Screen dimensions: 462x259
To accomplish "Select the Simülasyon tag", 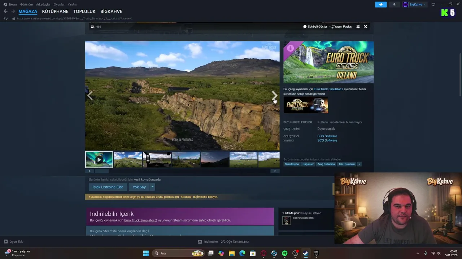I will click(x=292, y=164).
